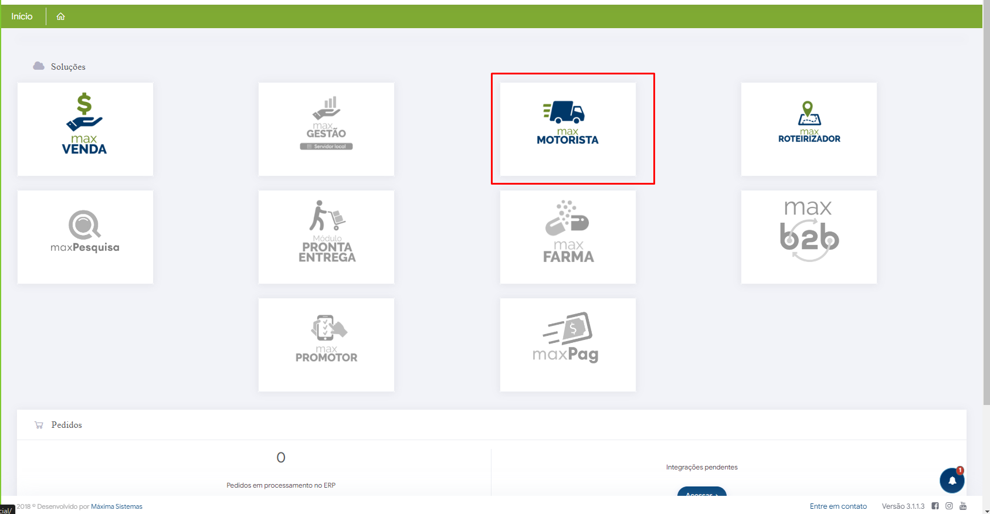
Task: Click the Pedidos section heading
Action: pos(67,425)
